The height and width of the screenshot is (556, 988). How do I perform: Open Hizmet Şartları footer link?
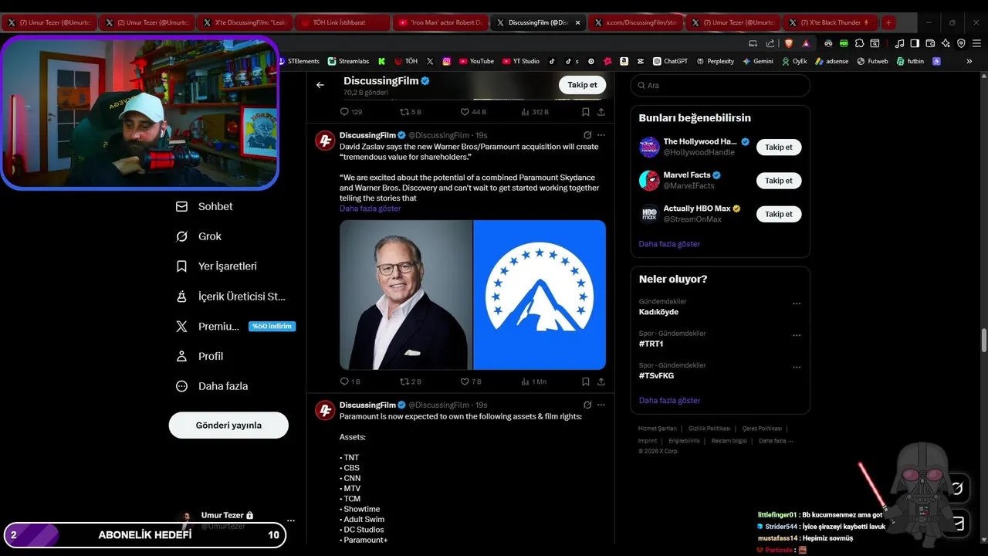point(657,429)
